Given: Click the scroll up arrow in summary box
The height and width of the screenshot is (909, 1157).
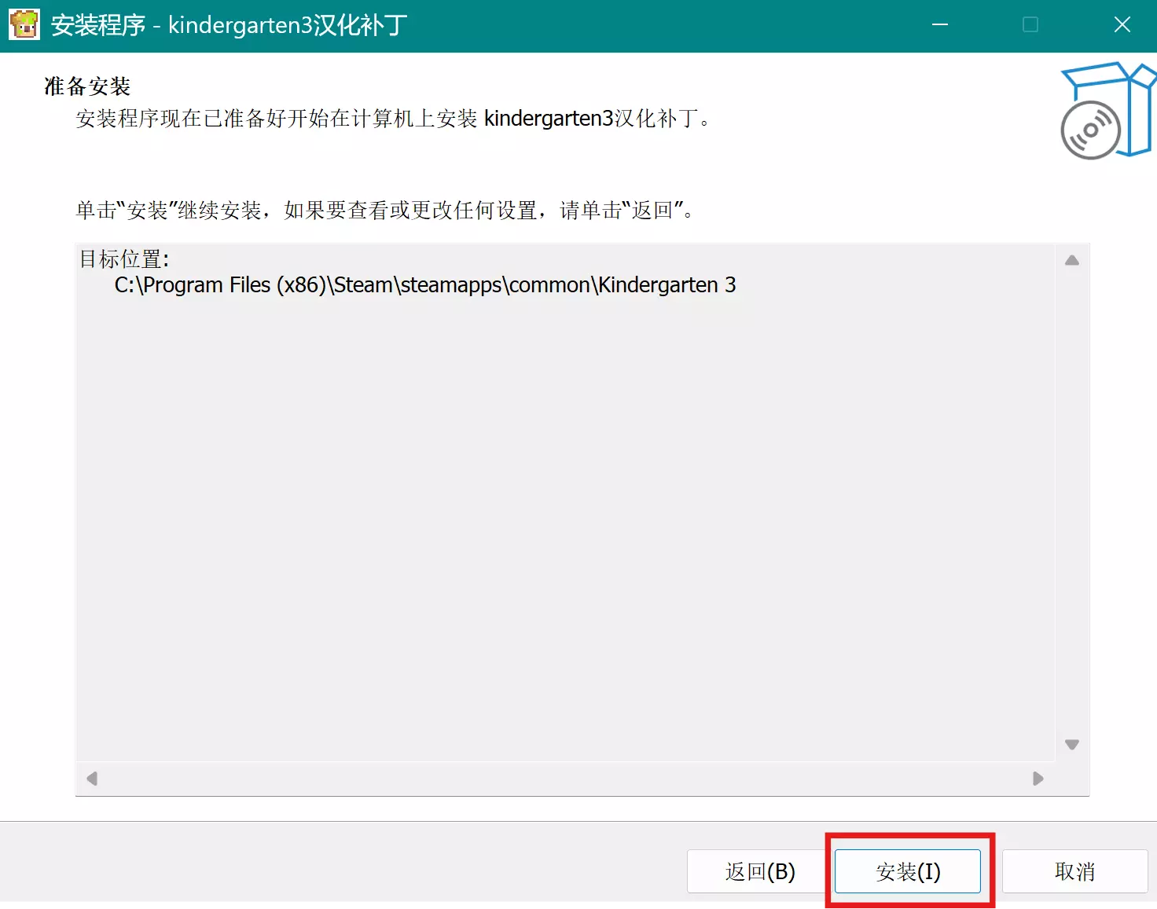Looking at the screenshot, I should pos(1072,261).
